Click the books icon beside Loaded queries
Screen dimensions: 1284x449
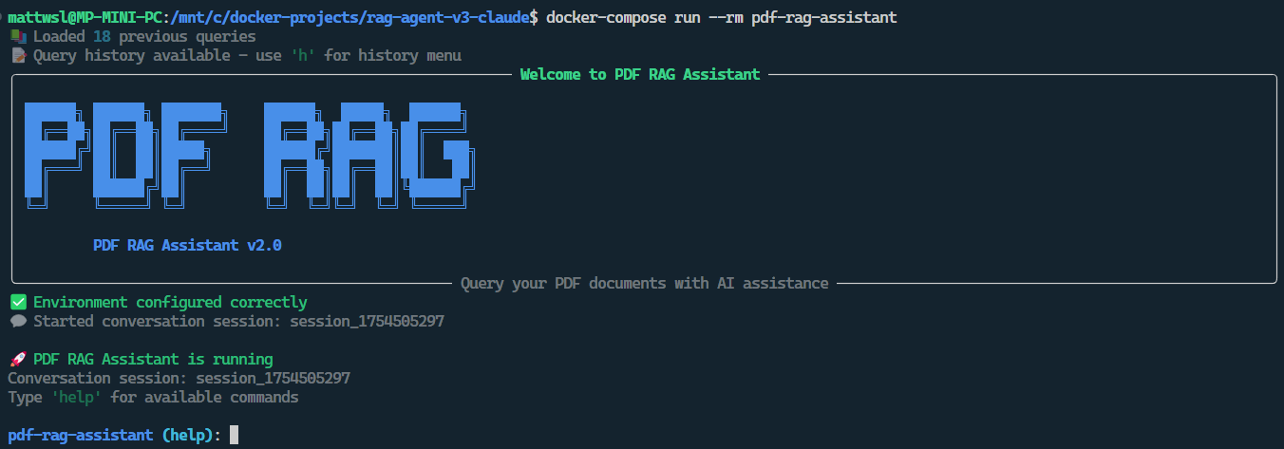pos(17,36)
